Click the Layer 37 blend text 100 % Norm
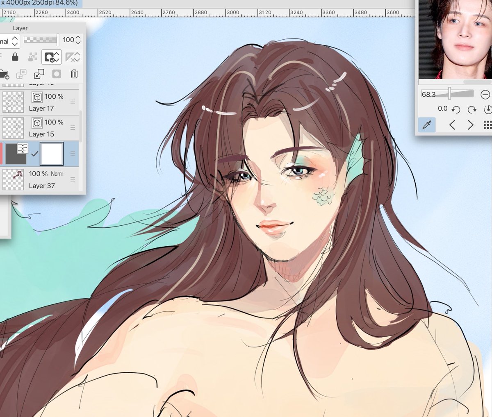The width and height of the screenshot is (492, 417). tap(46, 174)
